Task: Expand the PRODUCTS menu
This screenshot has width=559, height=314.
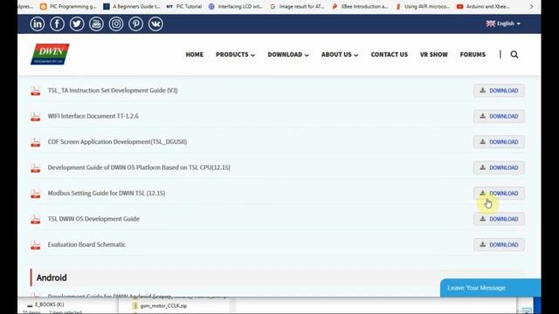Action: tap(235, 54)
